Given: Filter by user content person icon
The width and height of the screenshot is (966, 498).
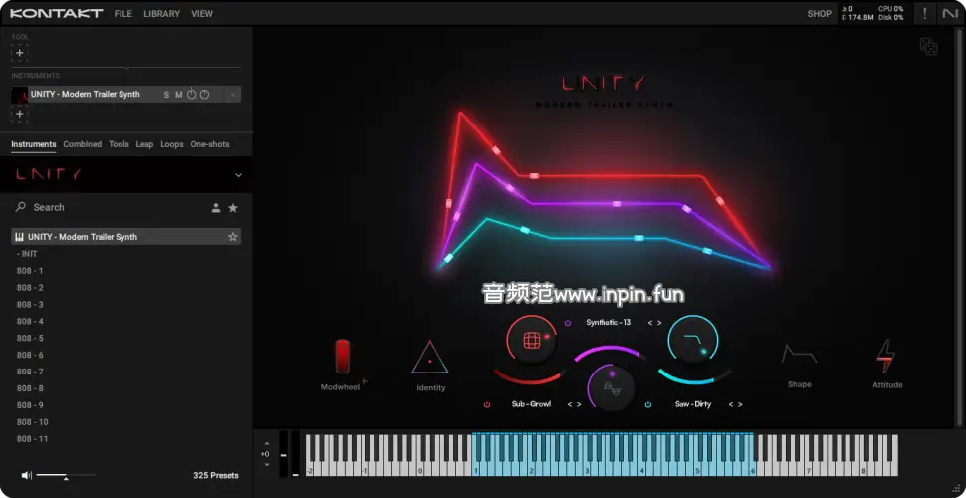Looking at the screenshot, I should (216, 208).
